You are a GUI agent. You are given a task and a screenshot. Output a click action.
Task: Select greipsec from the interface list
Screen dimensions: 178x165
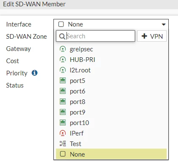click(x=111, y=49)
